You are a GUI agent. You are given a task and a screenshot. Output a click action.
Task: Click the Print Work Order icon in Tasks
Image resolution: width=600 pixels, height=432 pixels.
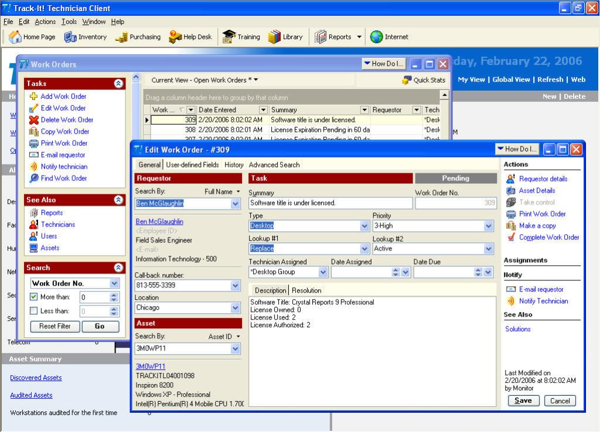pos(33,143)
